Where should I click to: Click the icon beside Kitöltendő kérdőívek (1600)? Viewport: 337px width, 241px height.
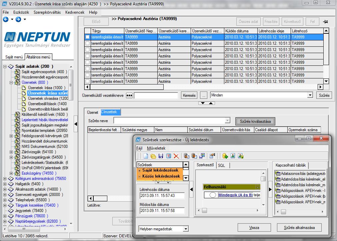(17, 114)
